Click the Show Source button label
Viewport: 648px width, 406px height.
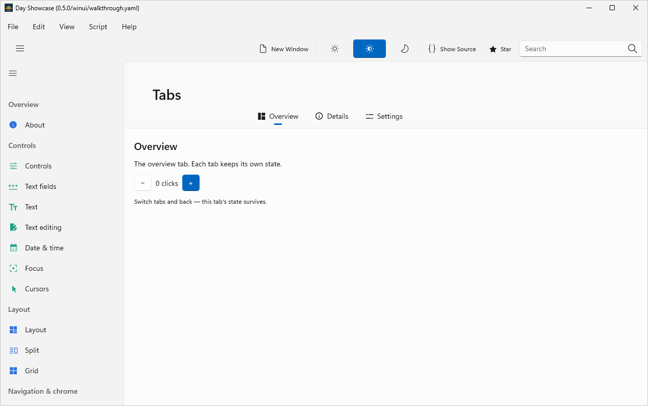[458, 49]
